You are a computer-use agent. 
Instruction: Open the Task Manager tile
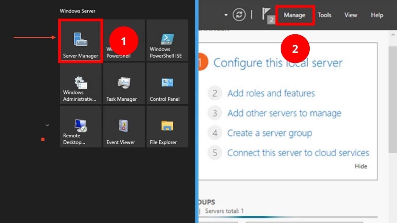(x=124, y=84)
